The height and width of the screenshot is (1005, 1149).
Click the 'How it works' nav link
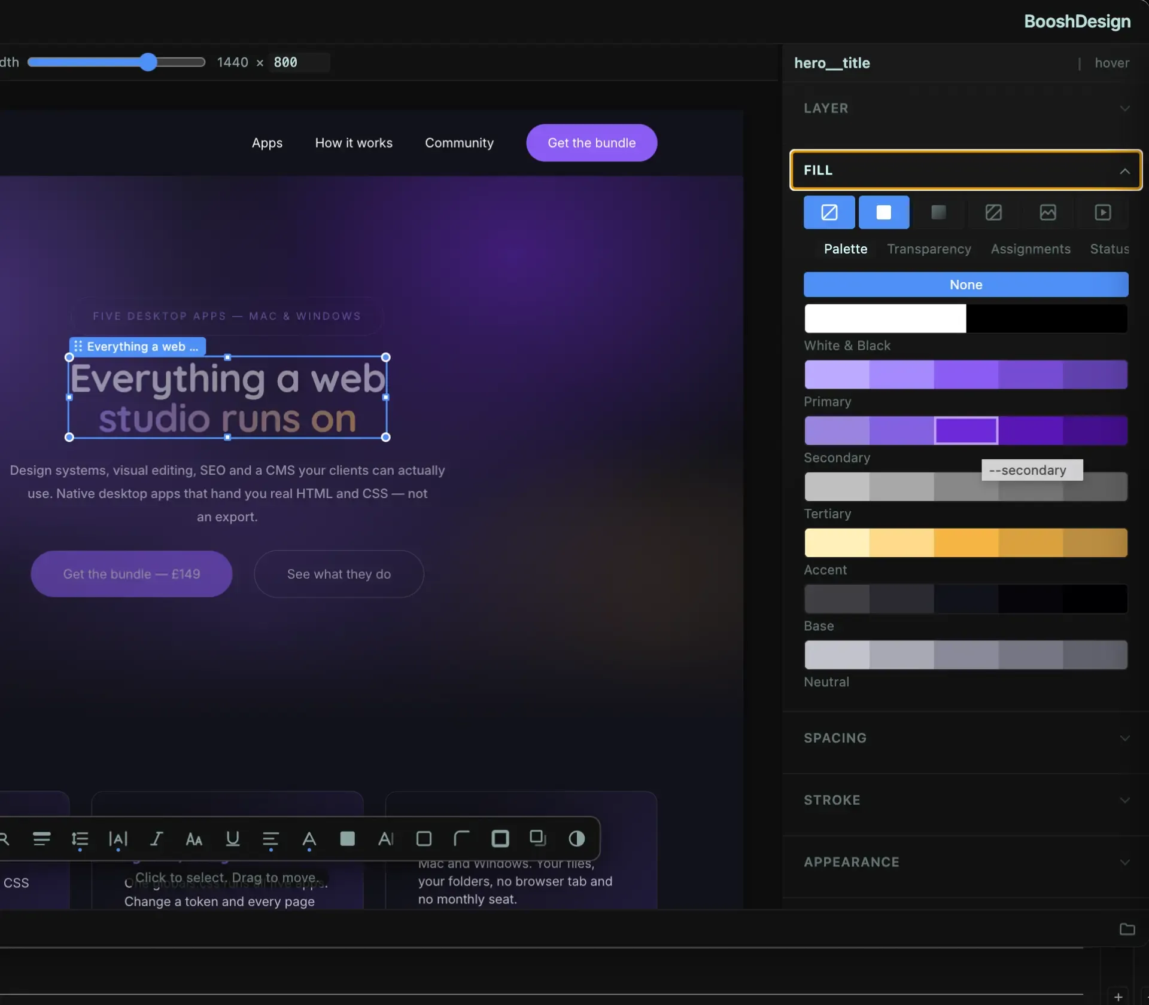pyautogui.click(x=354, y=143)
